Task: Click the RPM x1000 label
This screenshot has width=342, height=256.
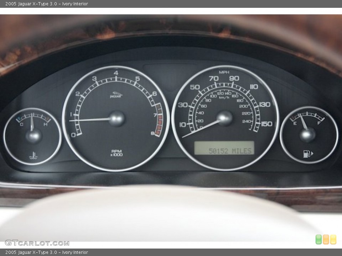Action: (117, 153)
